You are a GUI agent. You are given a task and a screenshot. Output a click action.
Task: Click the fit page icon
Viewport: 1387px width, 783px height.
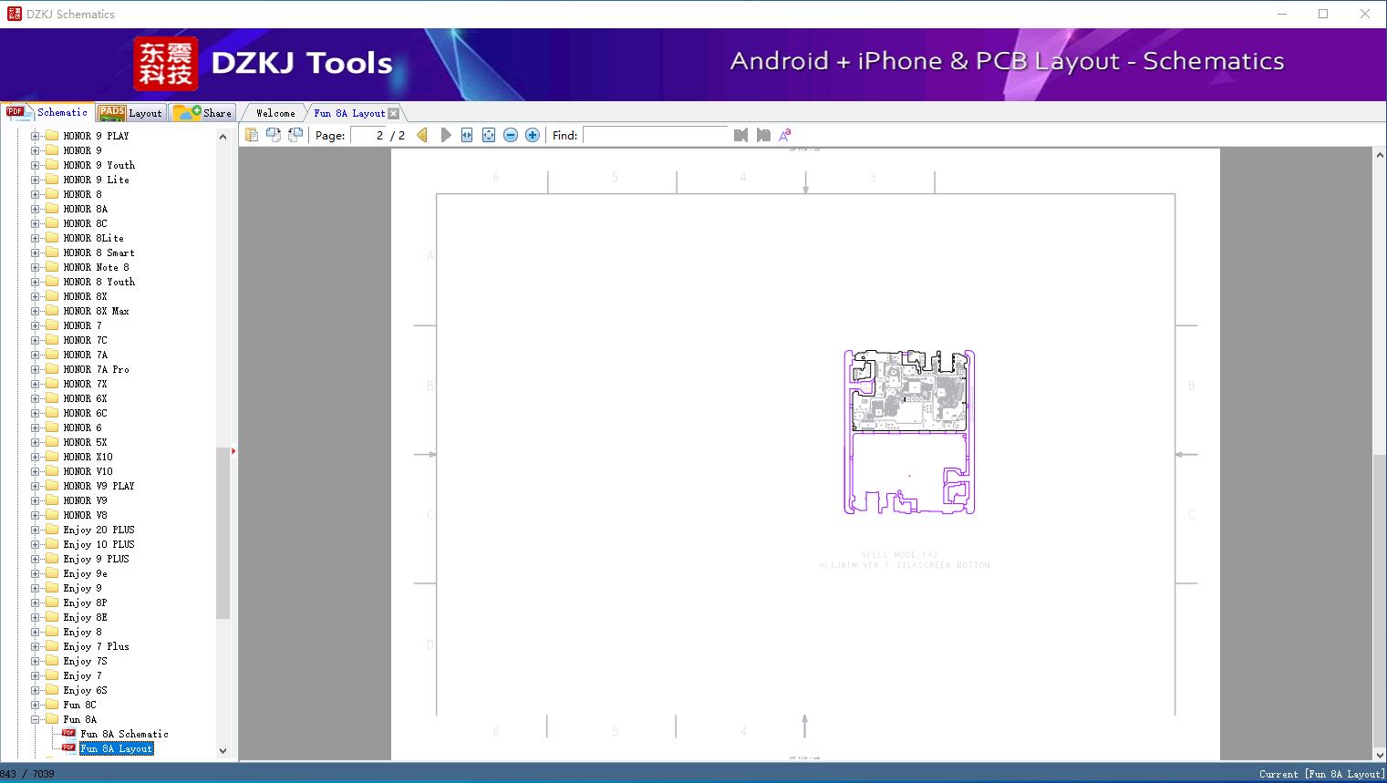click(x=489, y=135)
